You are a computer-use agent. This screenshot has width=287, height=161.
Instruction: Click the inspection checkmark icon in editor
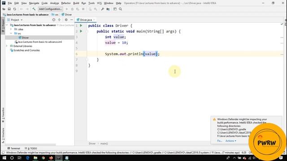282,24
